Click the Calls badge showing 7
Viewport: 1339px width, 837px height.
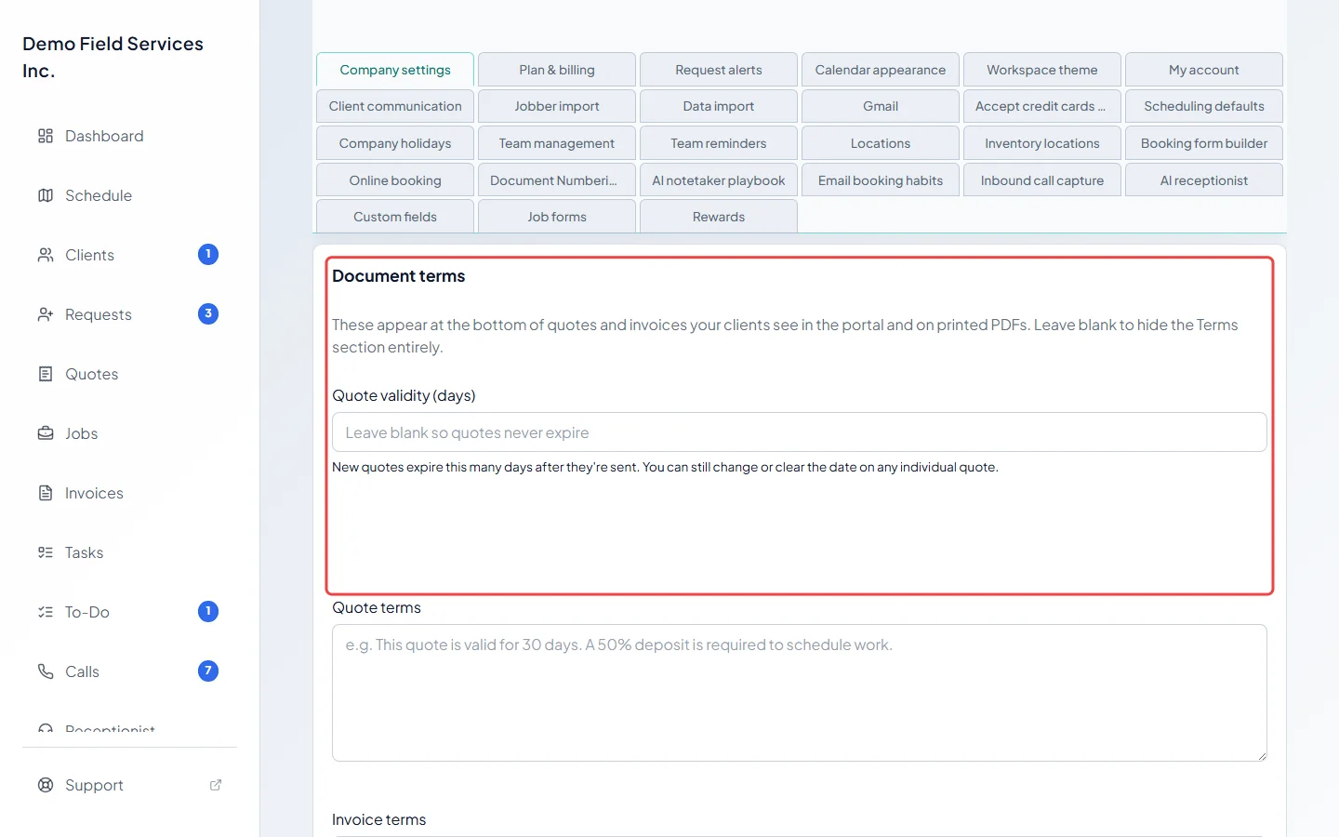point(208,671)
